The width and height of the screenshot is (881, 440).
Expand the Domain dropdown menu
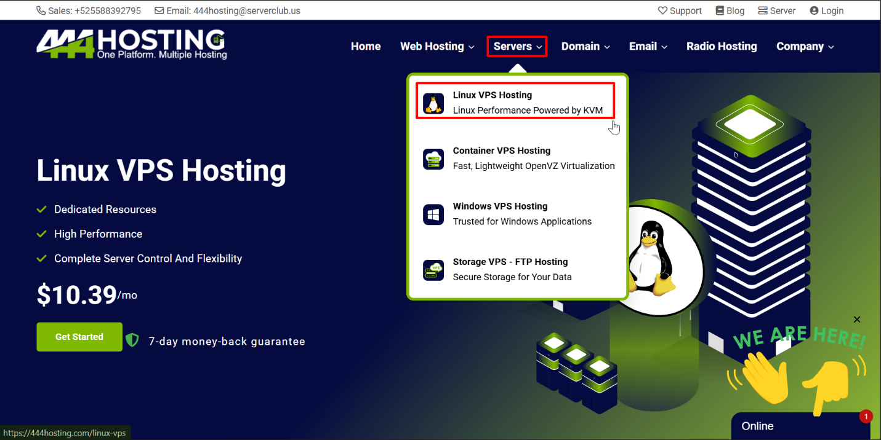tap(585, 47)
